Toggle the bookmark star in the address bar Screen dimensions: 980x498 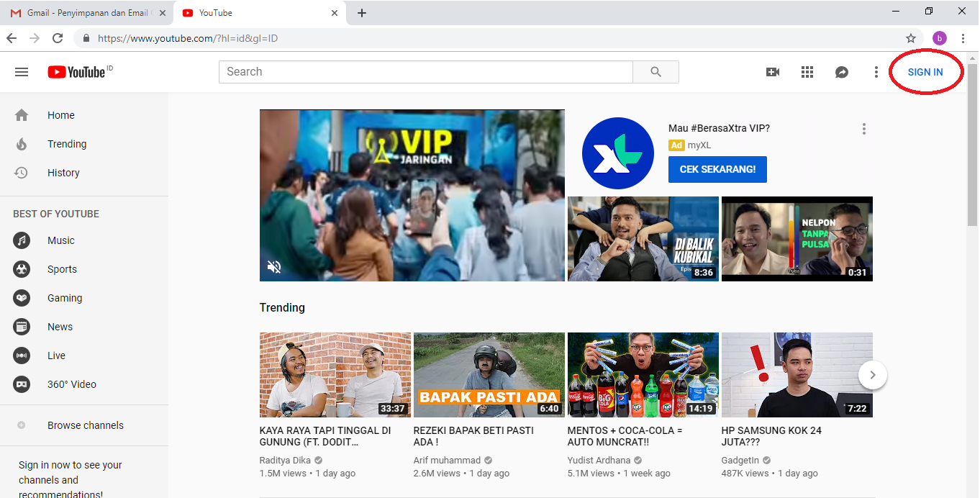coord(911,37)
